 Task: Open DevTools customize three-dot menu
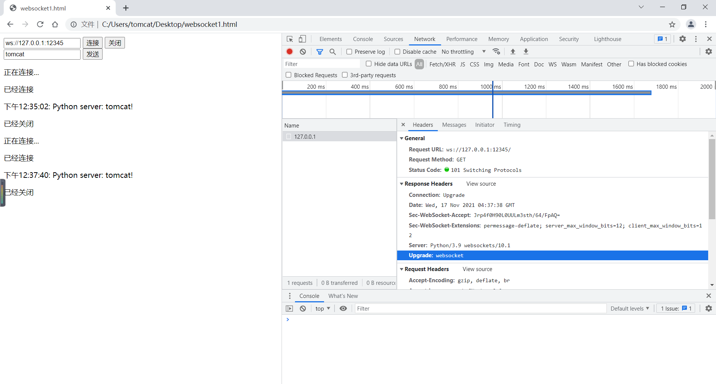[x=696, y=39]
